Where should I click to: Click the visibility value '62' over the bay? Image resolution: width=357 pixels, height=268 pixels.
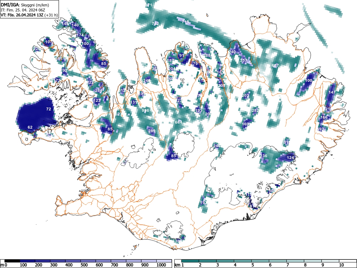pyautogui.click(x=30, y=127)
